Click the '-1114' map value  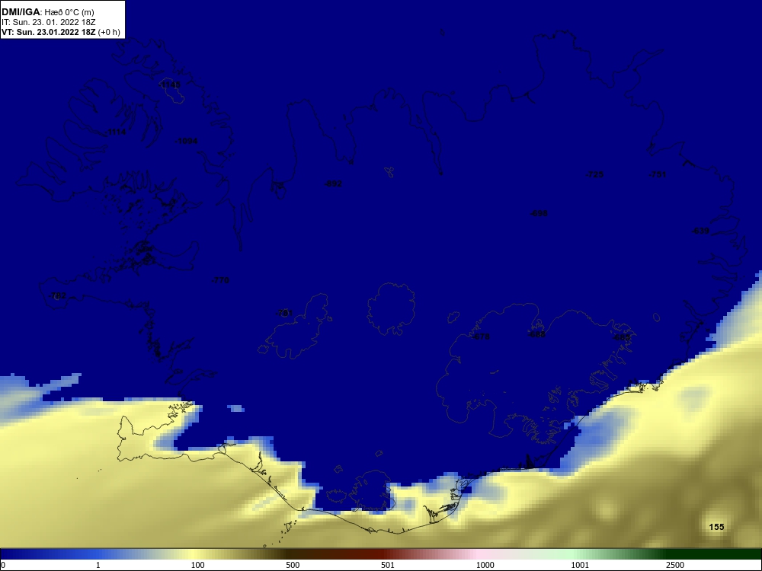click(x=116, y=132)
